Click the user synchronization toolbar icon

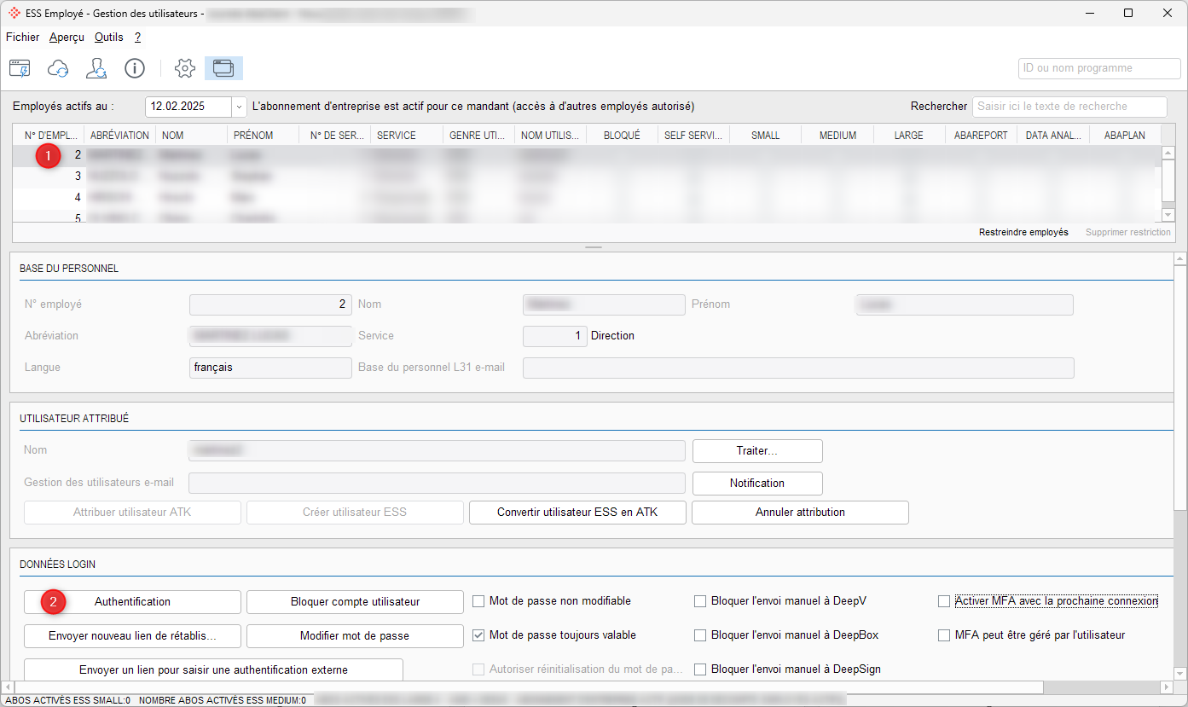[96, 68]
